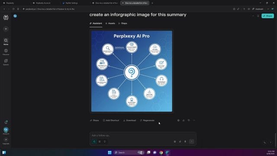Start a new thread with the plus icon
Viewport: 277px width, 156px height.
(x=6, y=29)
